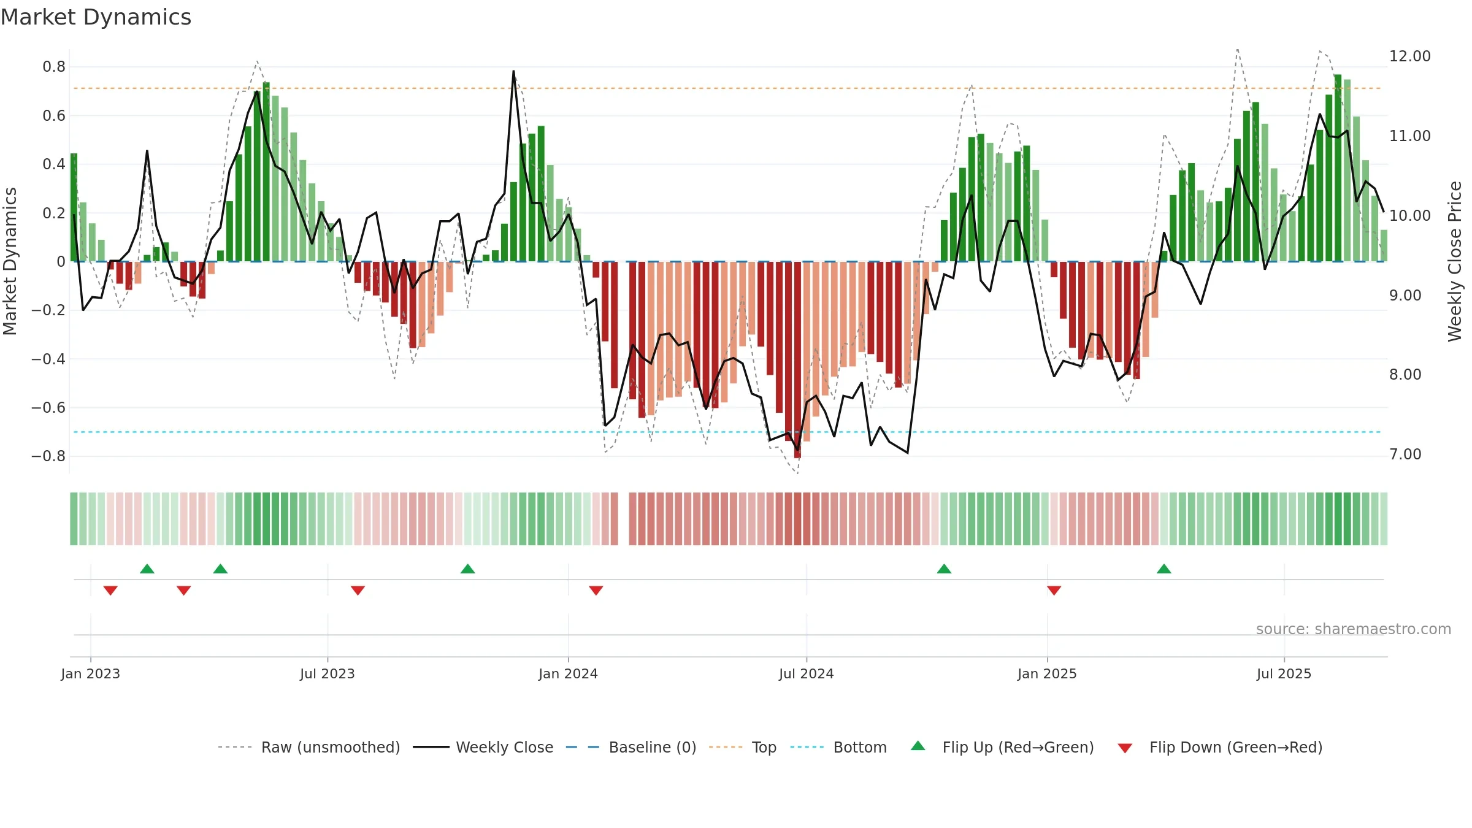Click the second red flip-down marker in early 2023

184,591
